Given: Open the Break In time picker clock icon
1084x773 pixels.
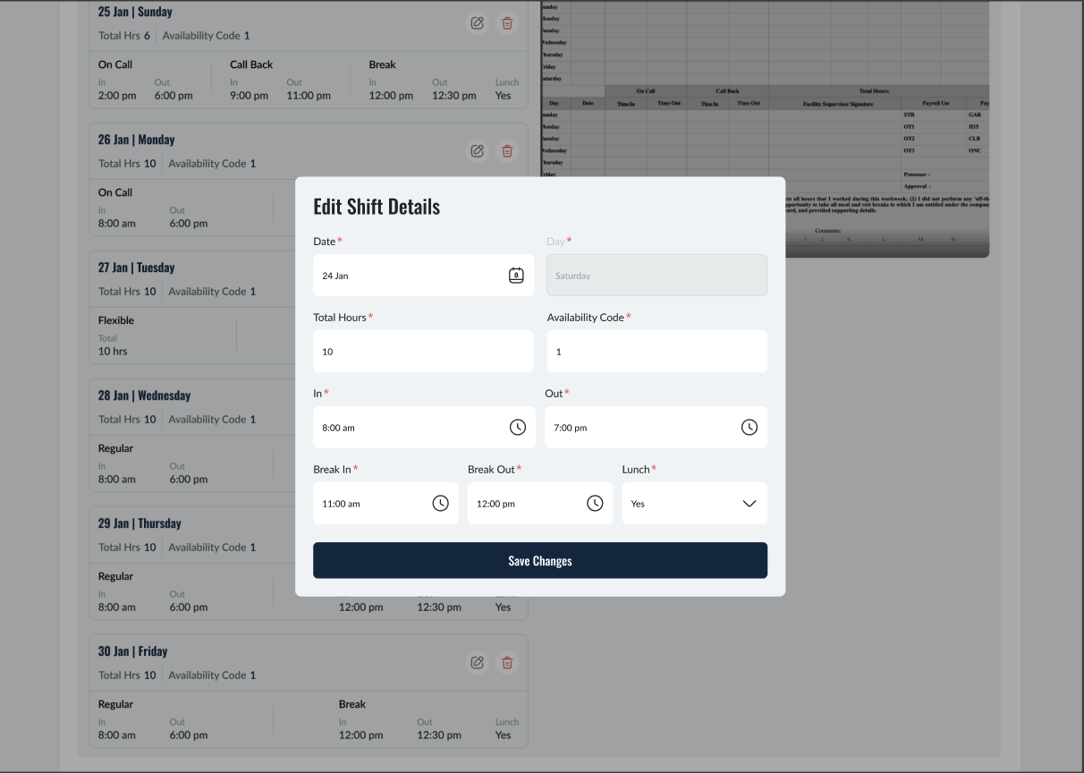Looking at the screenshot, I should [x=440, y=503].
